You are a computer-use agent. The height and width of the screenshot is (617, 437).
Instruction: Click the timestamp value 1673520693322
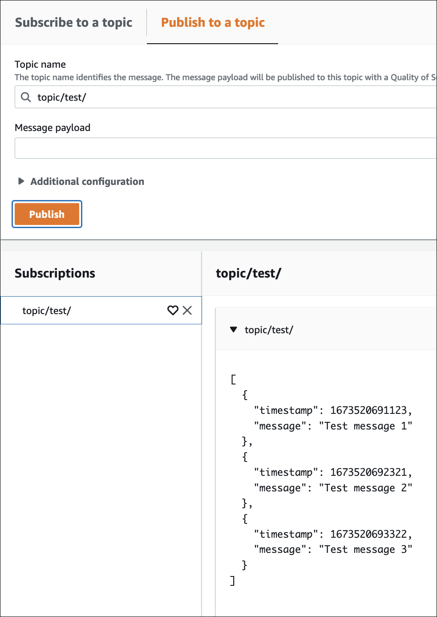point(368,534)
